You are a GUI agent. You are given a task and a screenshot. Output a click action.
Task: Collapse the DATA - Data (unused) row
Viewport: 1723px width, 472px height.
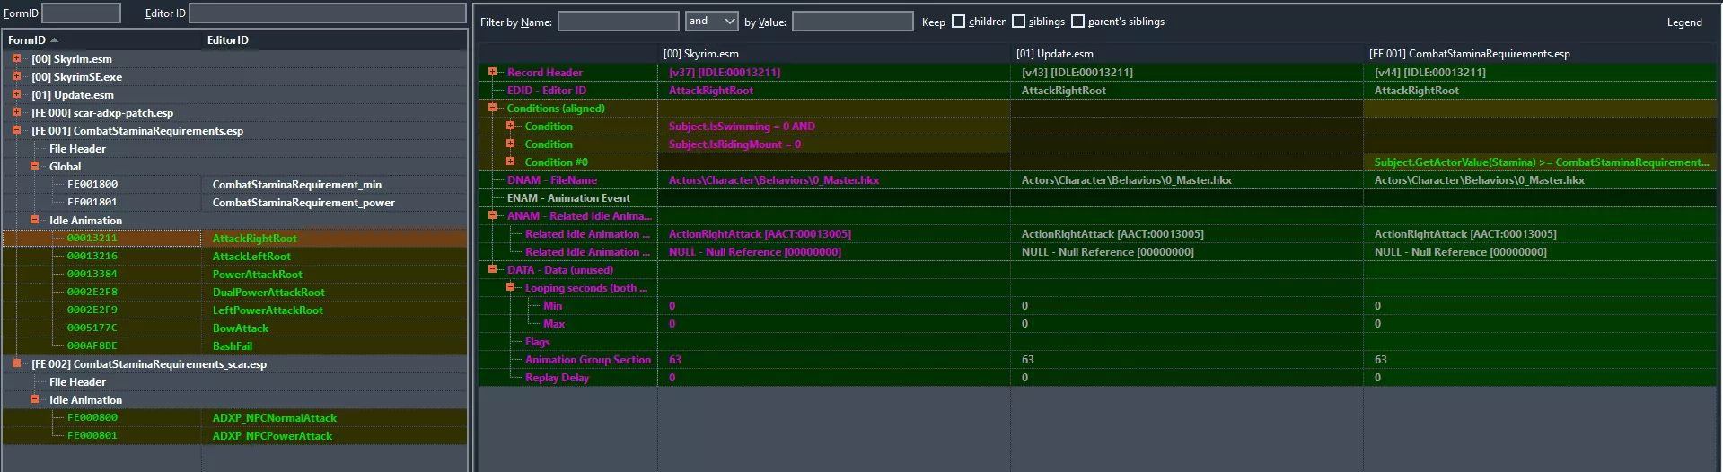[x=492, y=269]
